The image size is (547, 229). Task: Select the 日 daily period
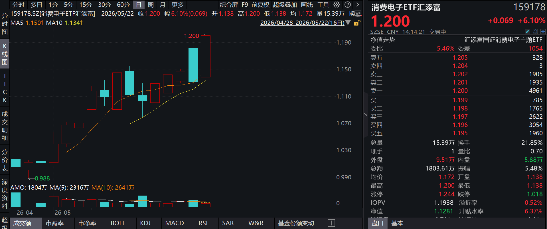coord(139,5)
